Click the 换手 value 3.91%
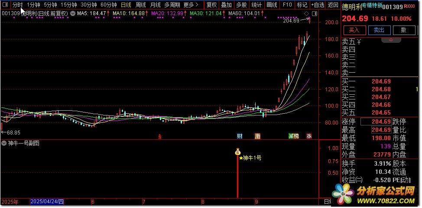 point(383,163)
